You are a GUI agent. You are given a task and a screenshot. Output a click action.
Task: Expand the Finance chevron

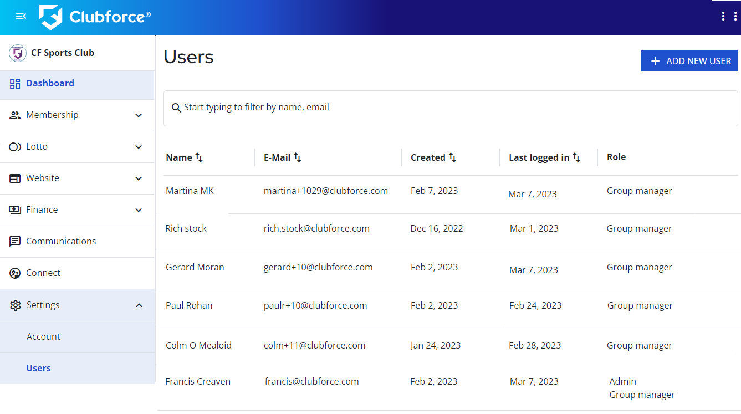click(x=139, y=210)
